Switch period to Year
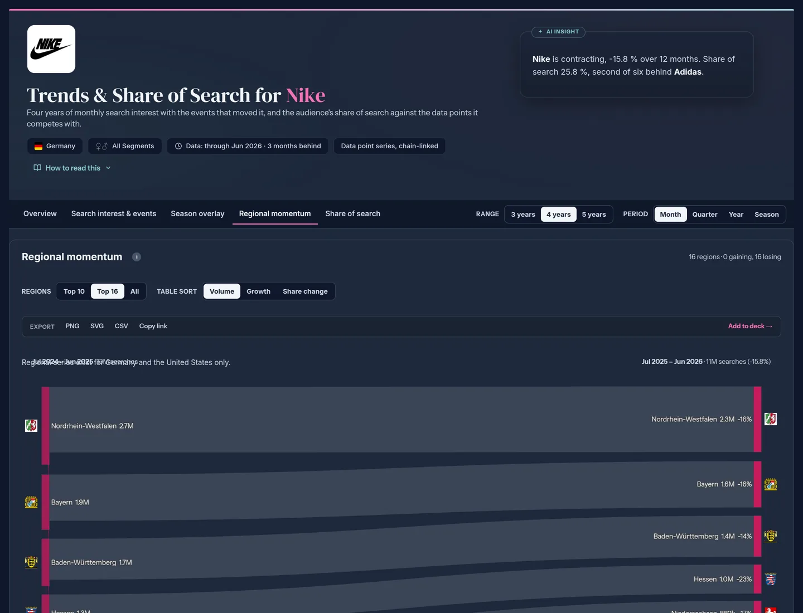 [736, 215]
